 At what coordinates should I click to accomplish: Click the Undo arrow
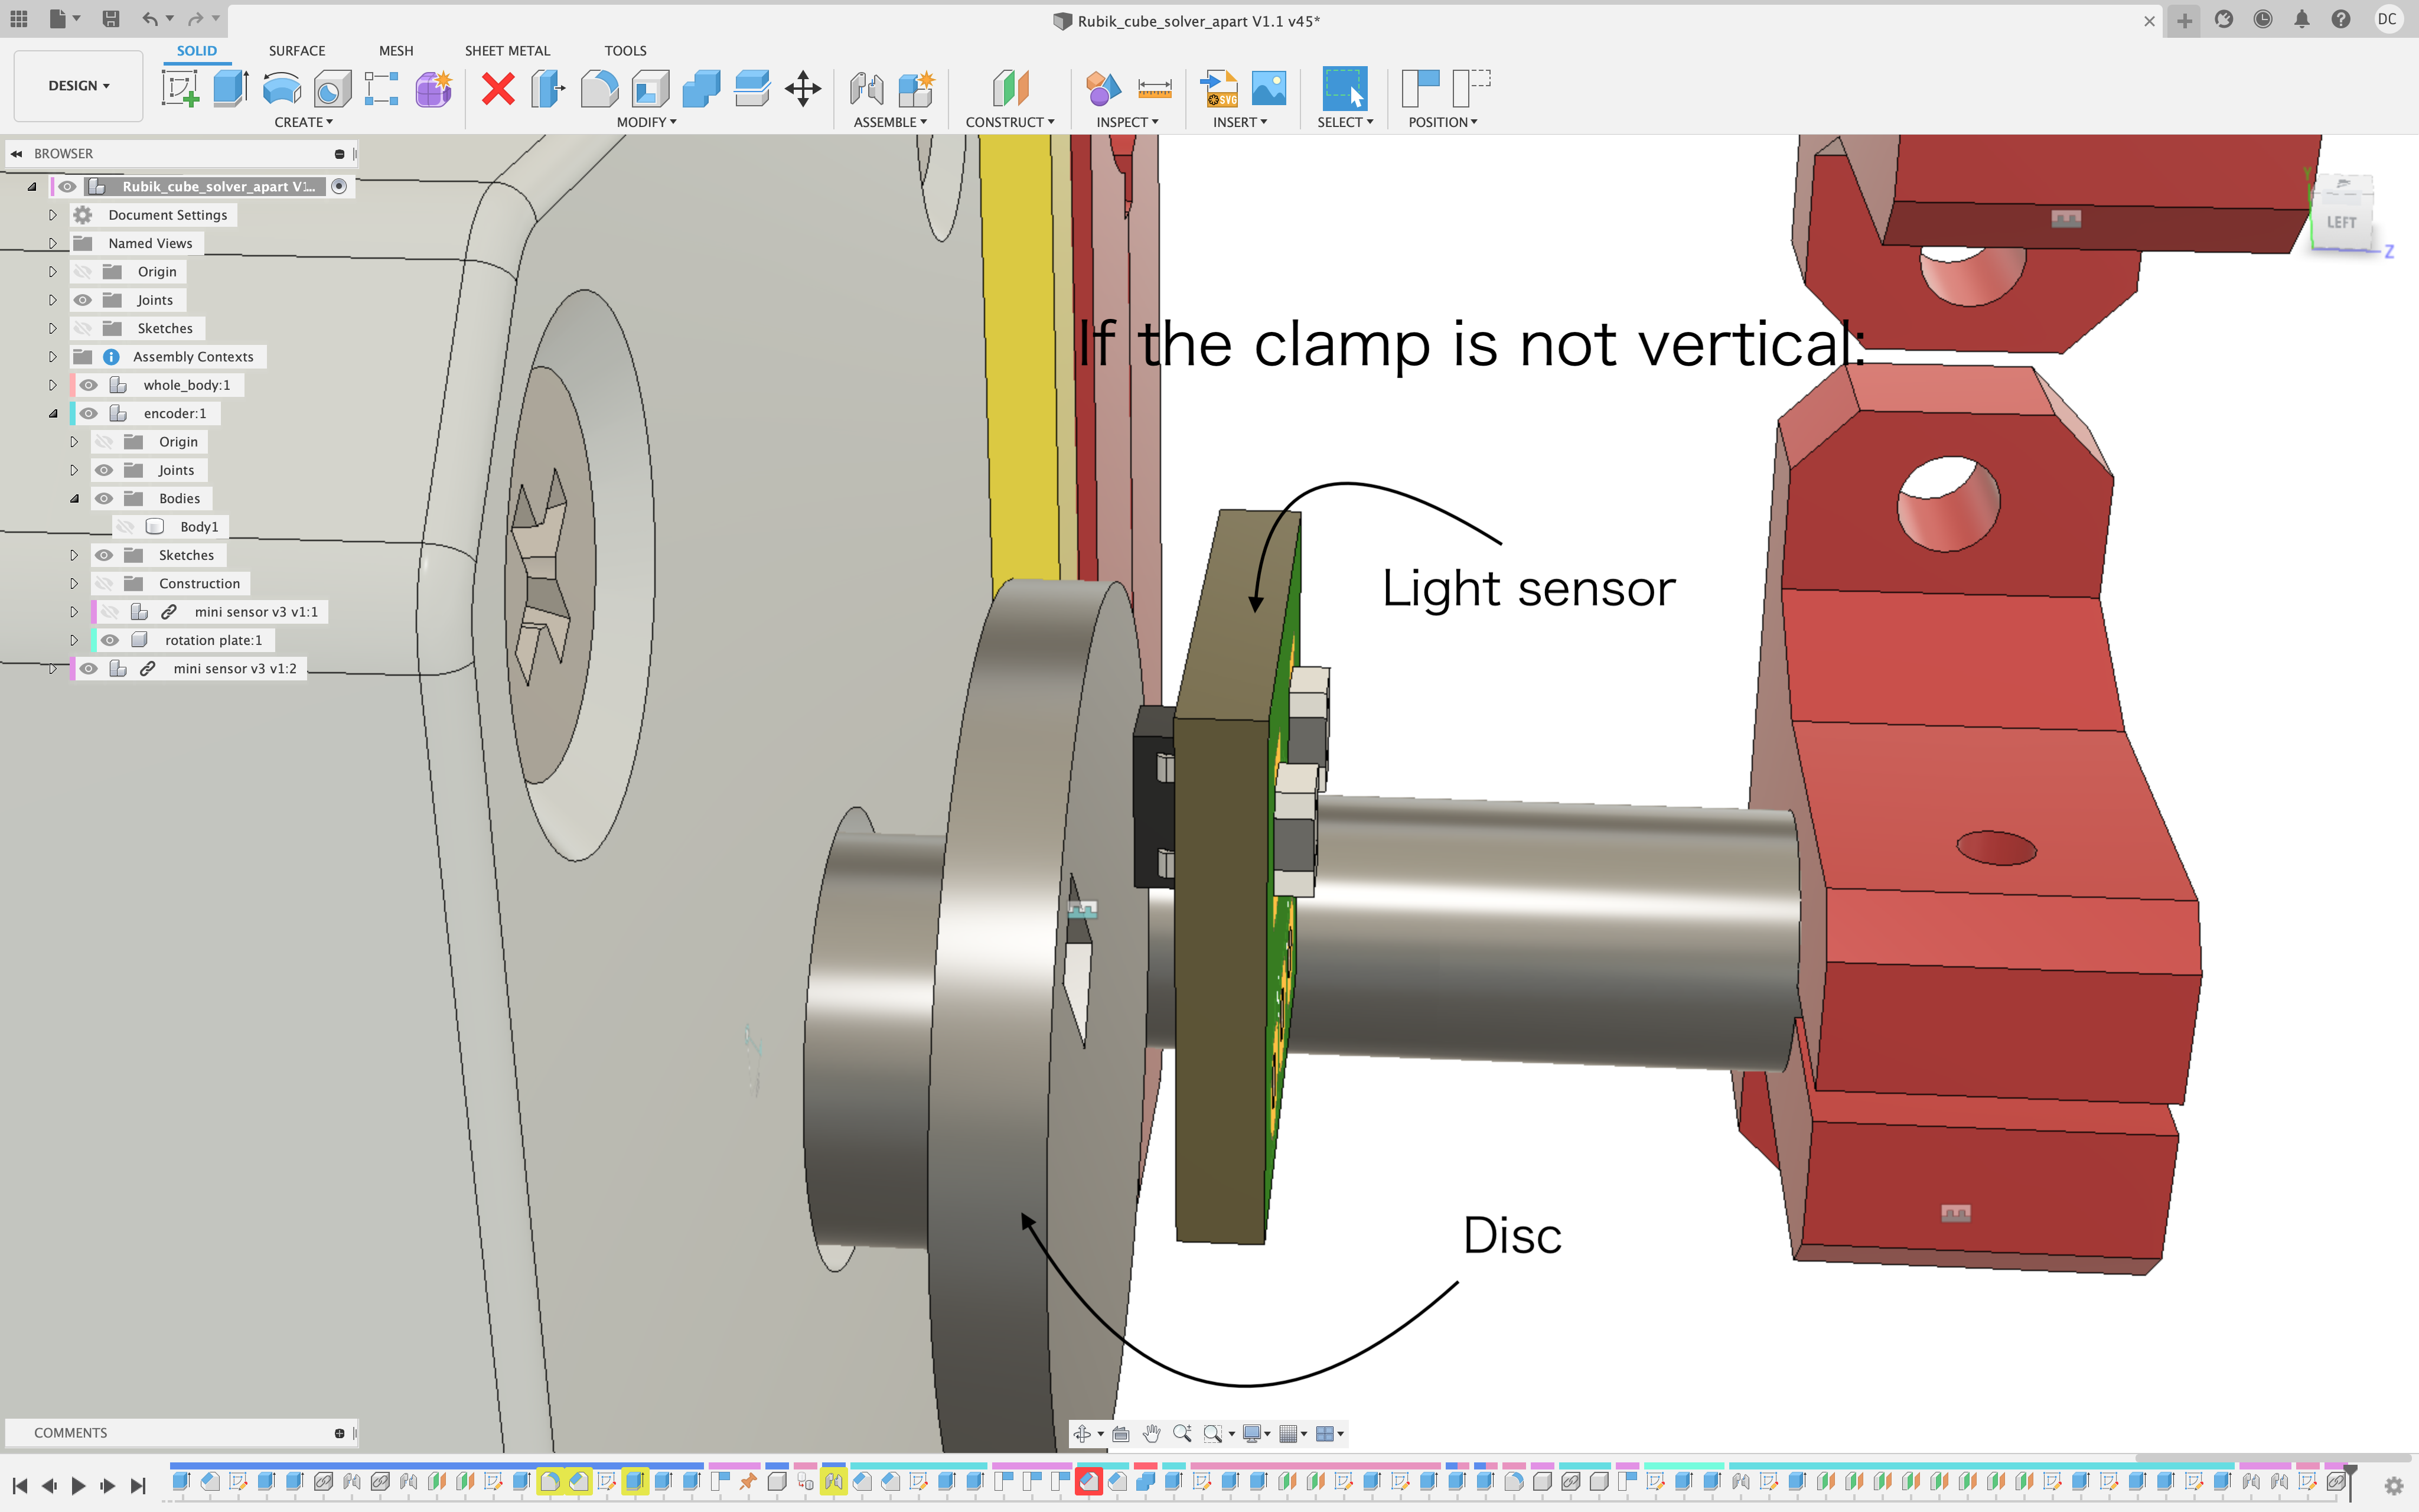point(149,19)
